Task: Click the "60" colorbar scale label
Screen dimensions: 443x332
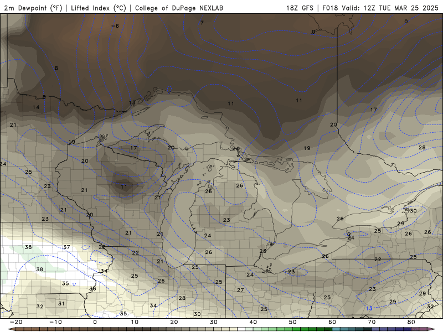Action: pyautogui.click(x=332, y=322)
